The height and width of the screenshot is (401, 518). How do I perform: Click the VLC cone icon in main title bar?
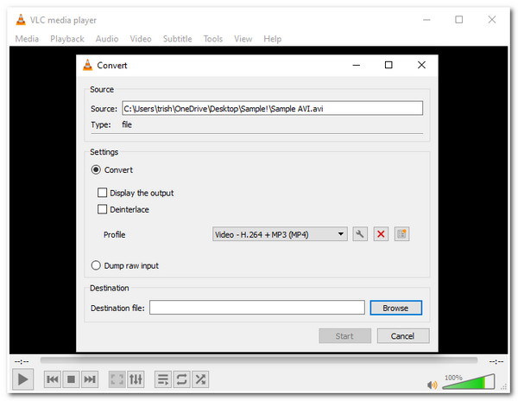tap(21, 20)
